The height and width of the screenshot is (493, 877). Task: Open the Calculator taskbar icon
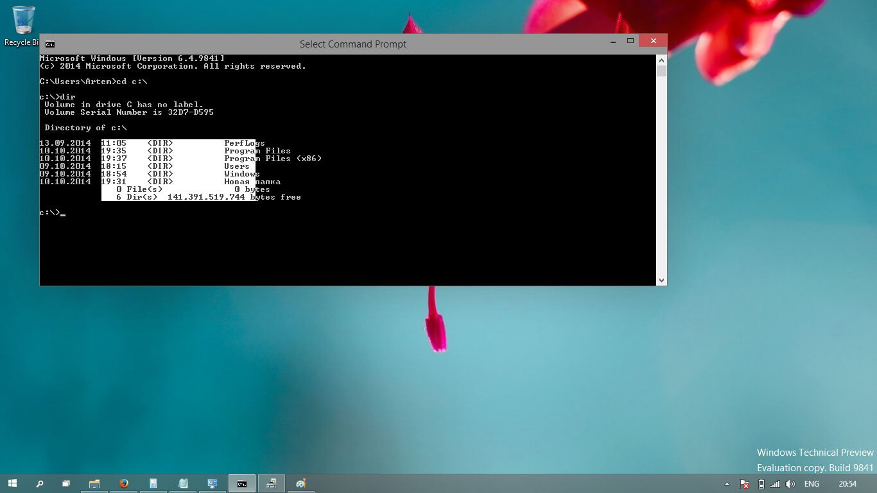tap(153, 483)
